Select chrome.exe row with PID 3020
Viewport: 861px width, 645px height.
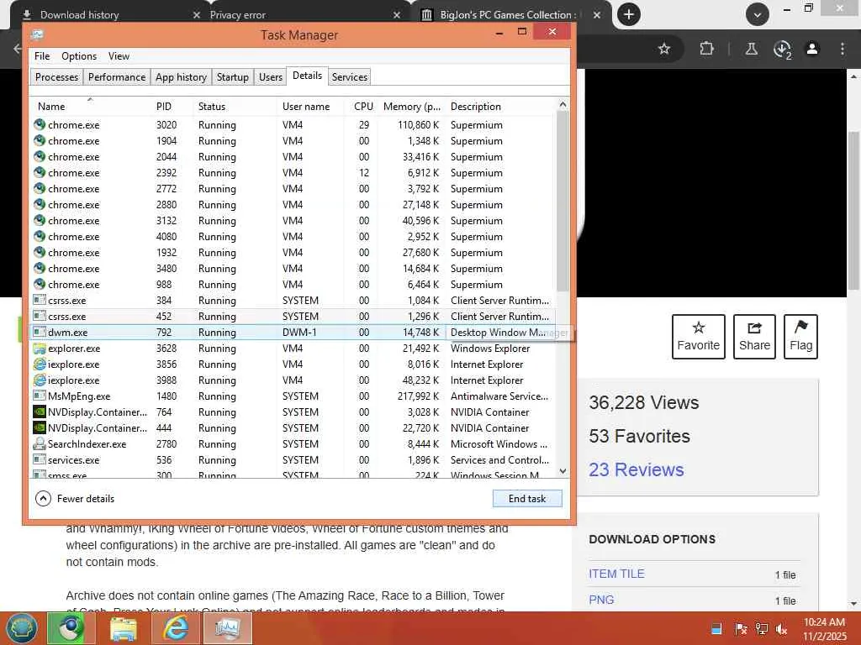coord(293,124)
